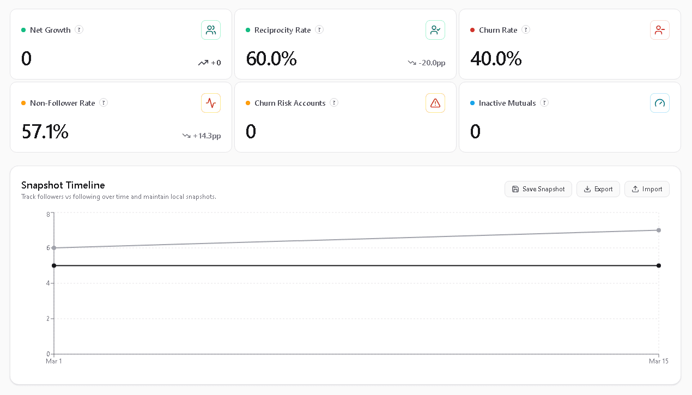
Task: Open the Net Growth help tooltip
Action: (80, 30)
